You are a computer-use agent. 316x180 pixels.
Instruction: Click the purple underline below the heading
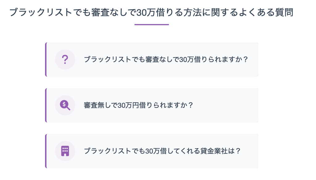point(152,25)
